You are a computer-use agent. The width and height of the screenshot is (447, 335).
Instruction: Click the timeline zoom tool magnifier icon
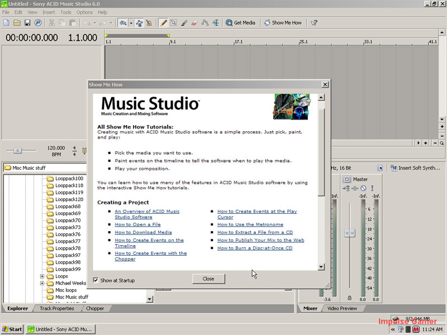pos(441,143)
